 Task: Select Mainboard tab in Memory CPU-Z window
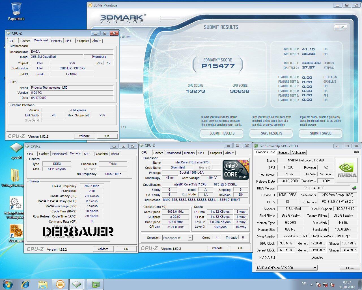tap(59, 154)
